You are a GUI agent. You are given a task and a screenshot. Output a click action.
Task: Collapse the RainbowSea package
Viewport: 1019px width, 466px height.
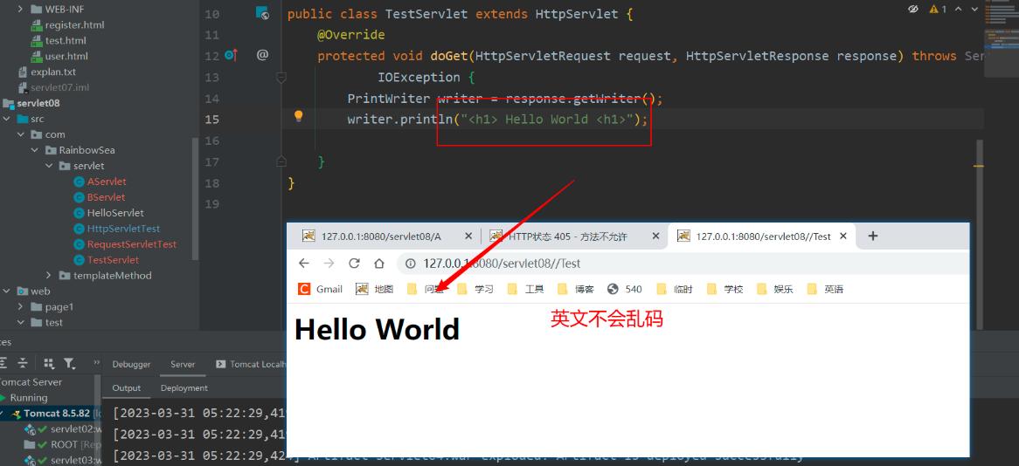[35, 150]
